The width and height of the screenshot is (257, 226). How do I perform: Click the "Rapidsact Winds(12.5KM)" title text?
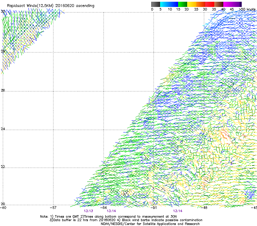click(30, 6)
